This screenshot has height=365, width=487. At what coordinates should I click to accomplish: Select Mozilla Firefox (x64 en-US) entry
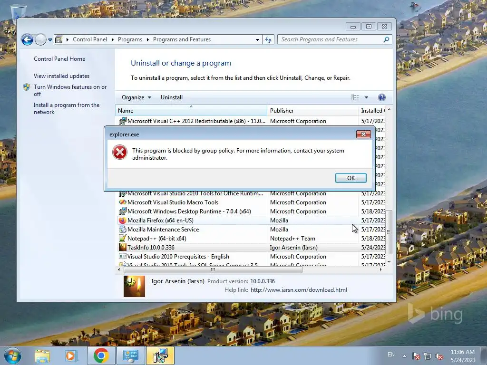pos(252,221)
